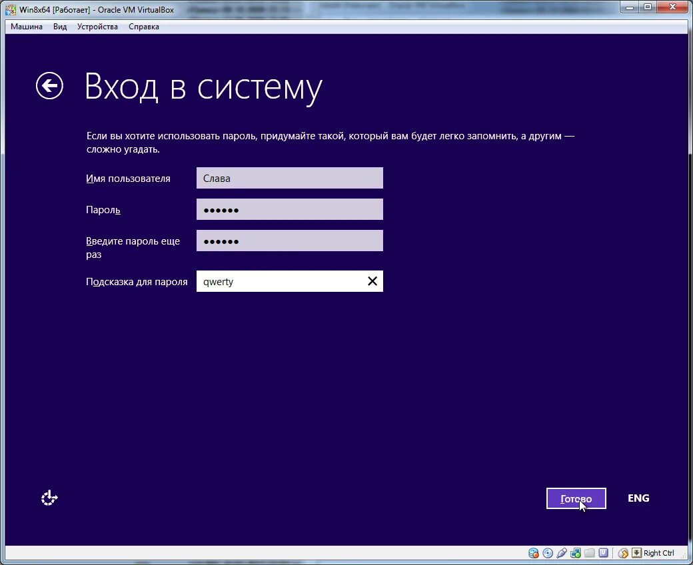The image size is (693, 565).
Task: Click the keyboard capture arrow icon
Action: (636, 552)
